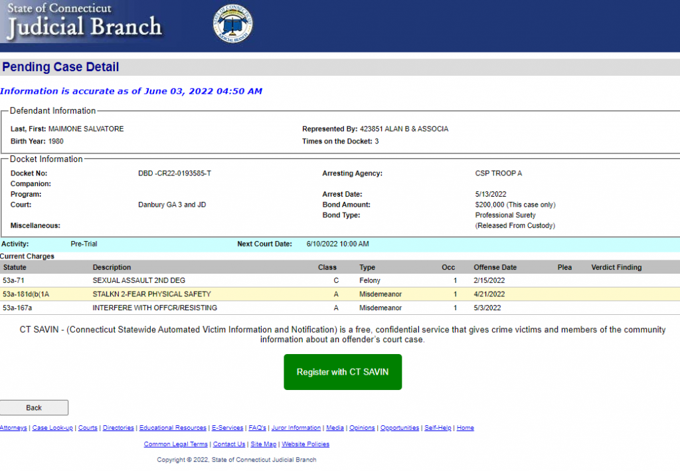Viewport: 680px width, 471px height.
Task: Open the Site Map link
Action: pyautogui.click(x=264, y=444)
